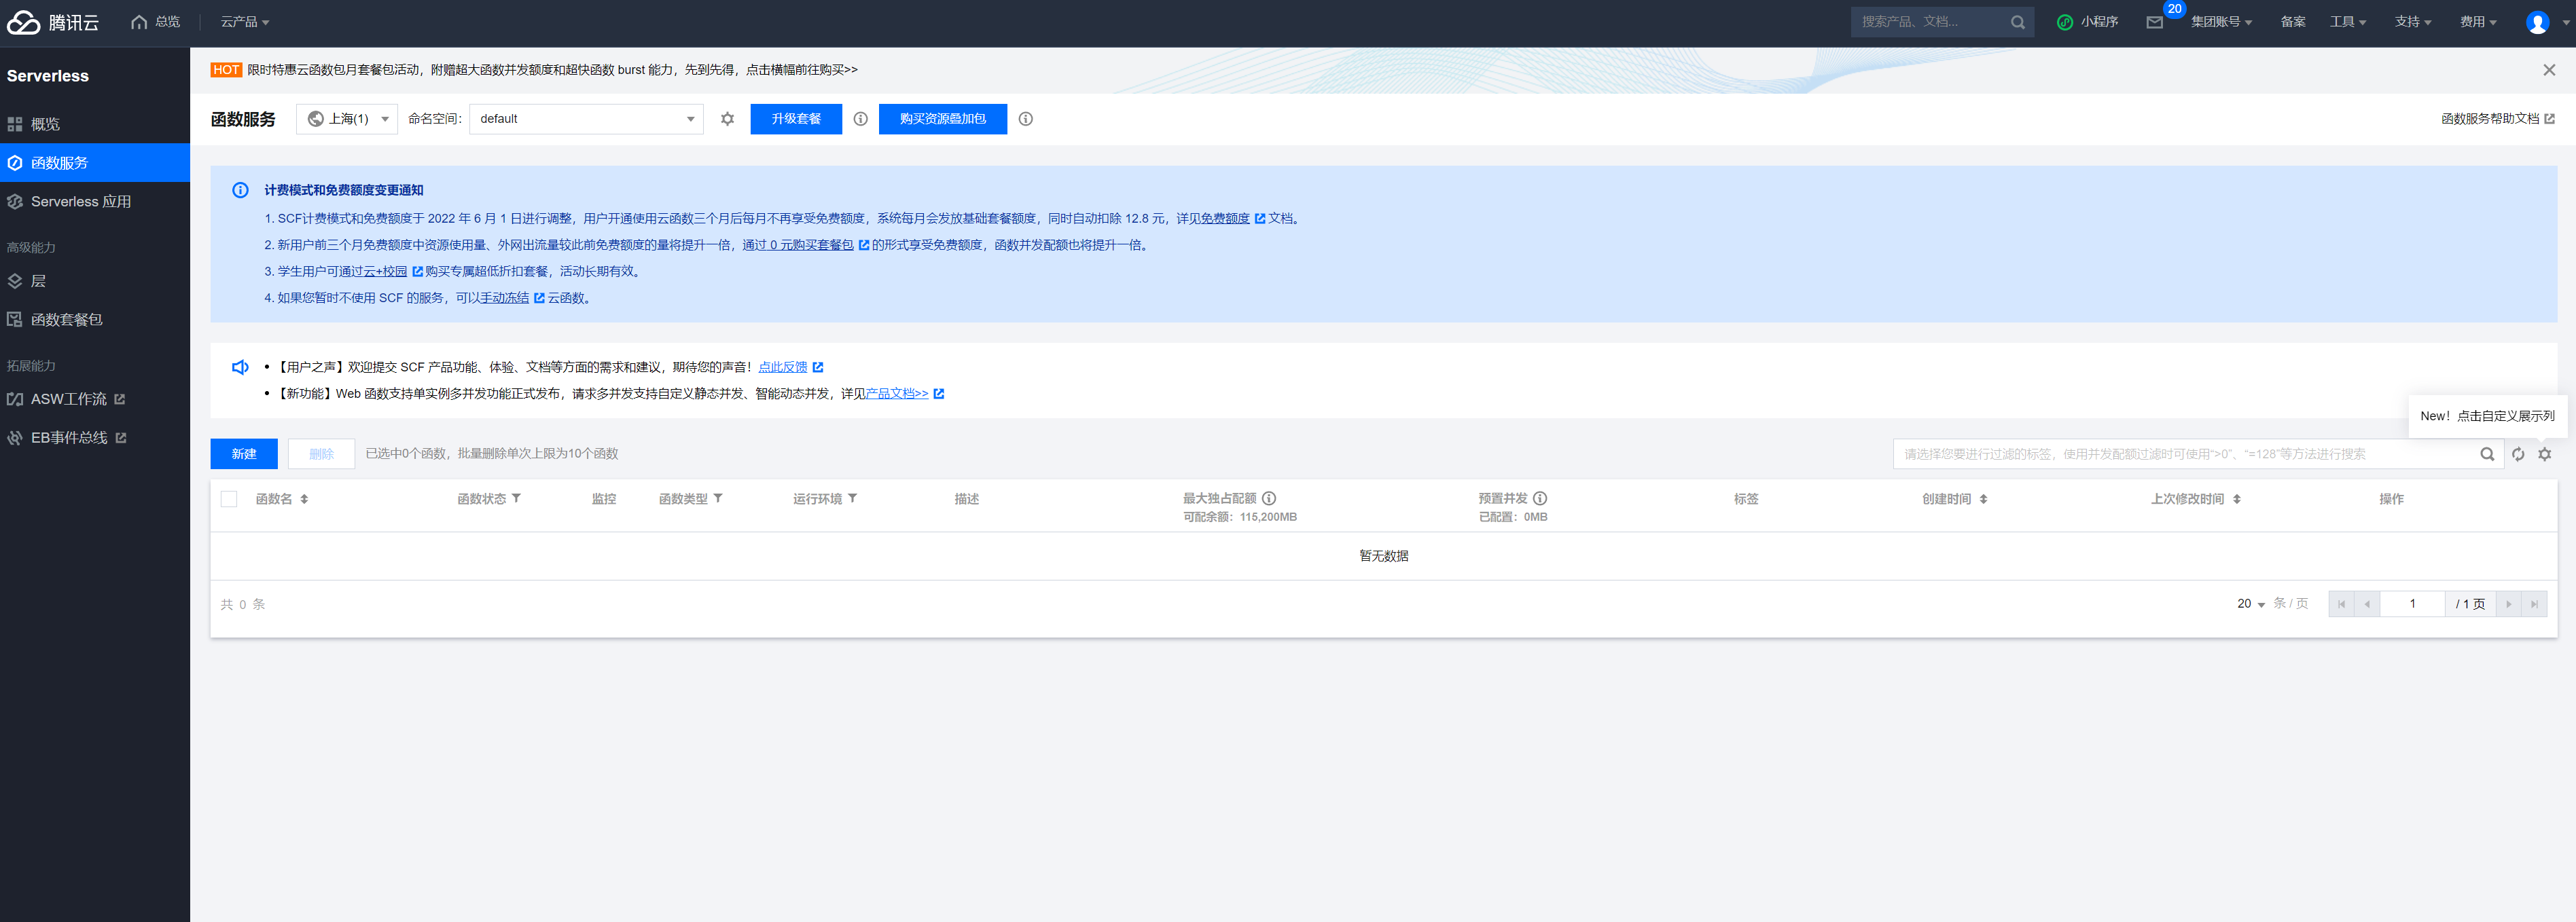Select 函数服务 in sidebar
Viewport: 2576px width, 922px height.
[95, 163]
